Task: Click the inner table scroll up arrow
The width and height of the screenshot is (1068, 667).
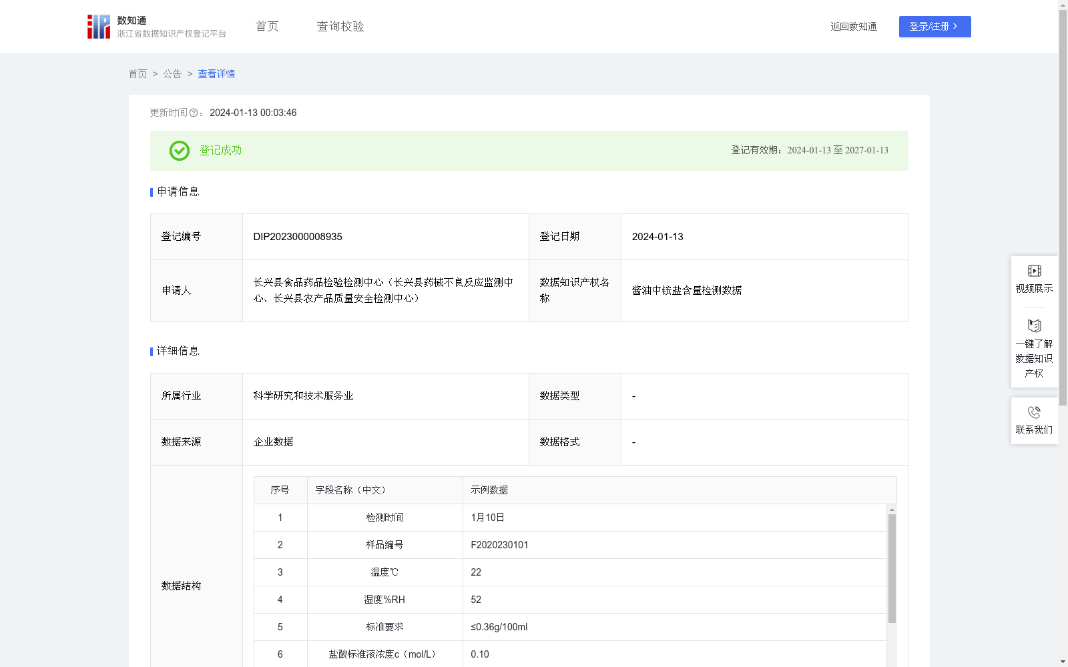Action: pos(892,510)
